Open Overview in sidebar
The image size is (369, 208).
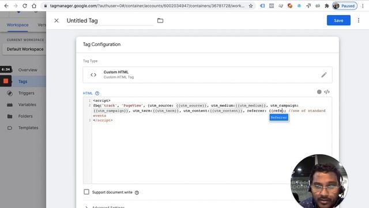(28, 70)
